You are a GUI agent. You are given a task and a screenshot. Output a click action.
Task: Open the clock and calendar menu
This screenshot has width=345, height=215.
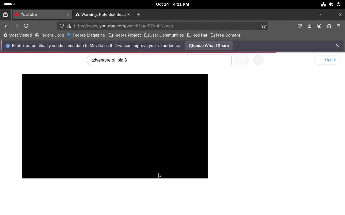pyautogui.click(x=172, y=4)
